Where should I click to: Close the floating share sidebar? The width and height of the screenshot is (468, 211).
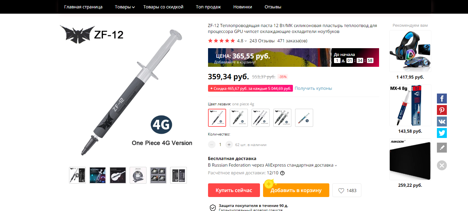pos(442,165)
